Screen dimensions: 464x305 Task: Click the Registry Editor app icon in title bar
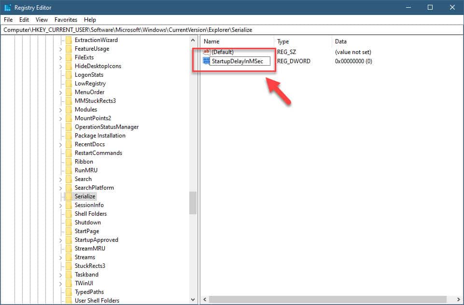7,7
